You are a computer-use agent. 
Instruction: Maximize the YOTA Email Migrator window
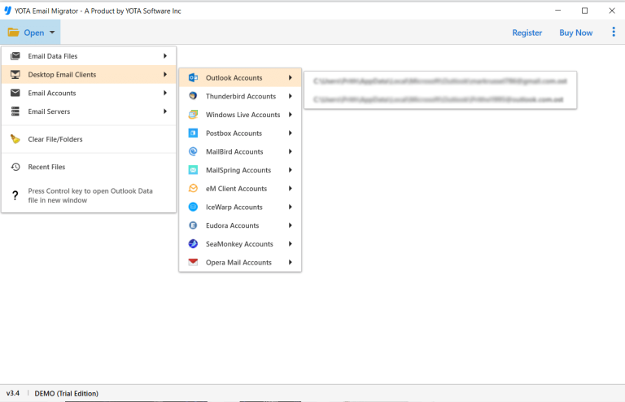[584, 11]
